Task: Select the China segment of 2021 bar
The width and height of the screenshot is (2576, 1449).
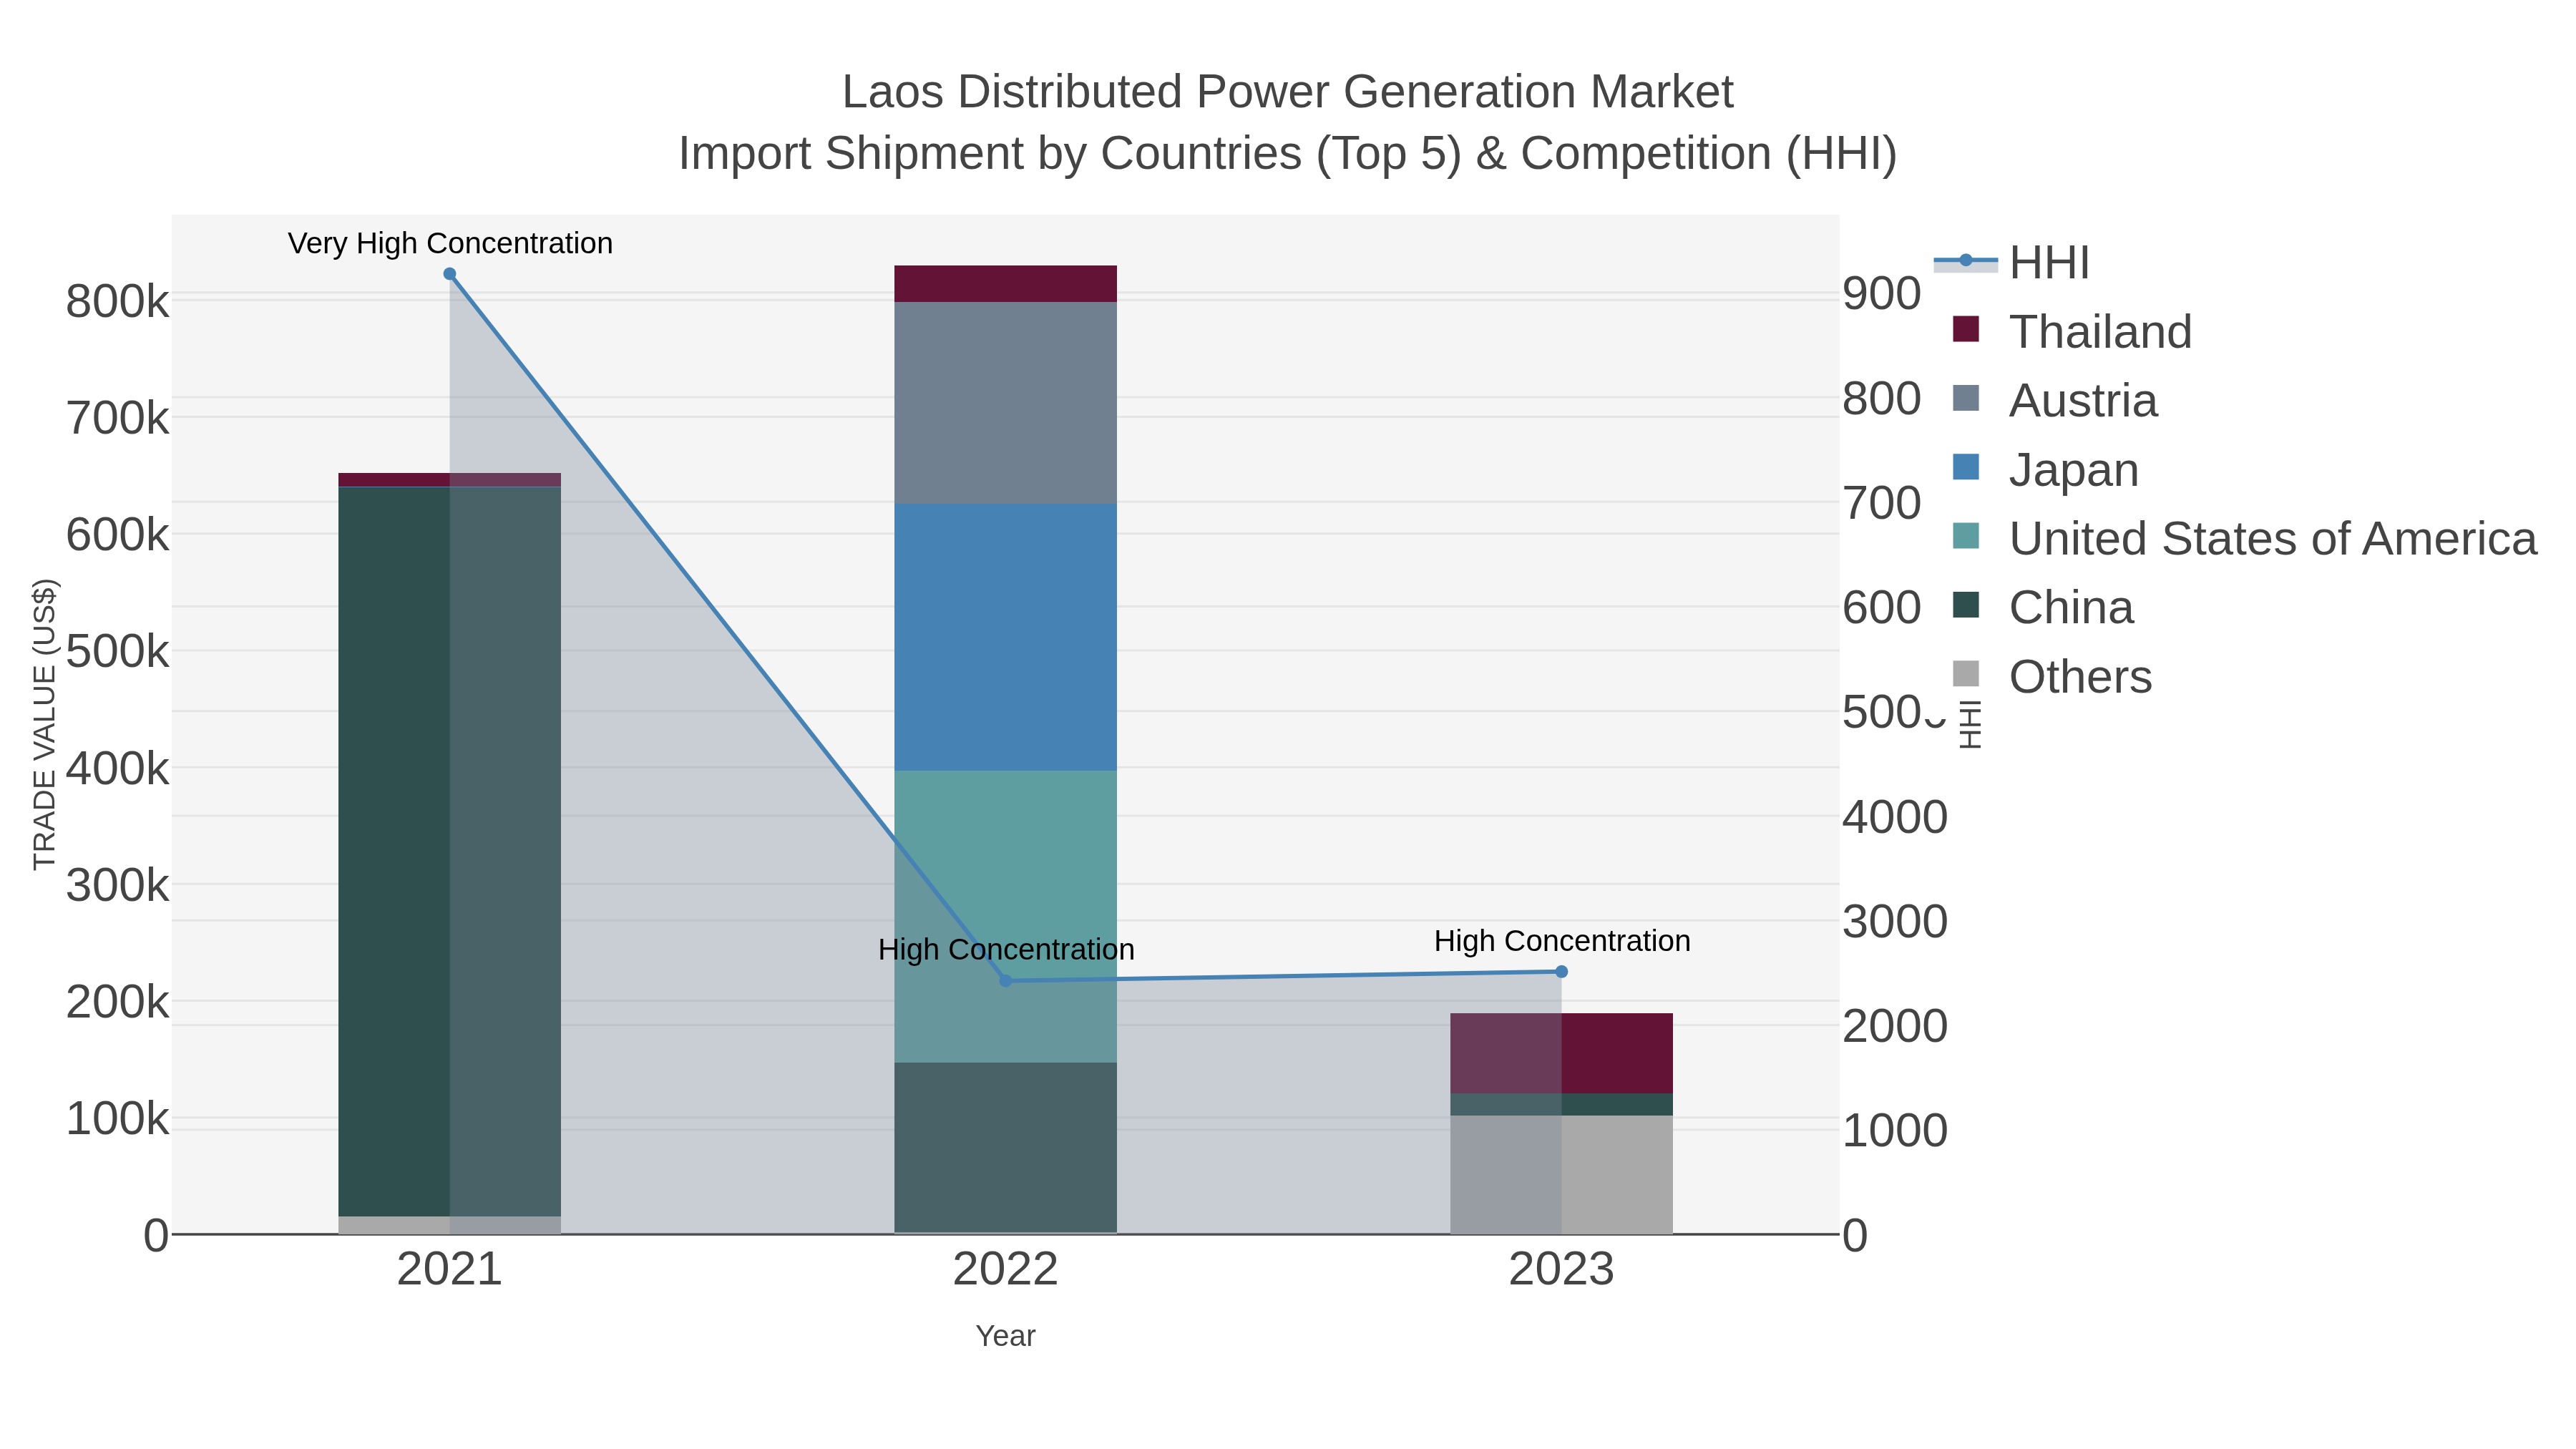Action: coord(450,851)
